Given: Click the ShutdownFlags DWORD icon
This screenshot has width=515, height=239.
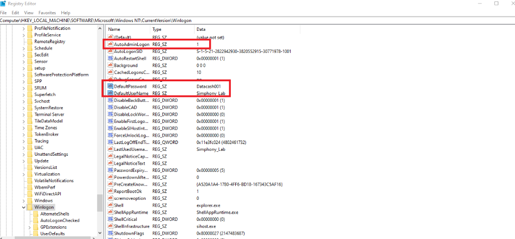Looking at the screenshot, I should pos(110,233).
